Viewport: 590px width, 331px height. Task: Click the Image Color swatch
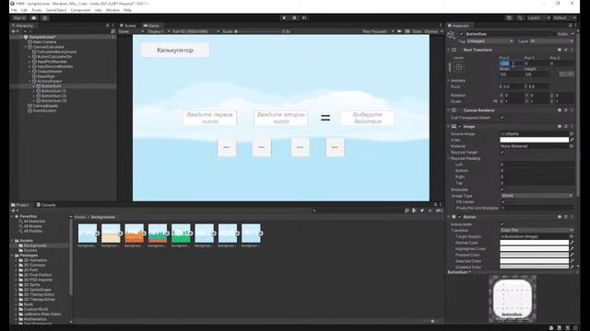coord(535,140)
